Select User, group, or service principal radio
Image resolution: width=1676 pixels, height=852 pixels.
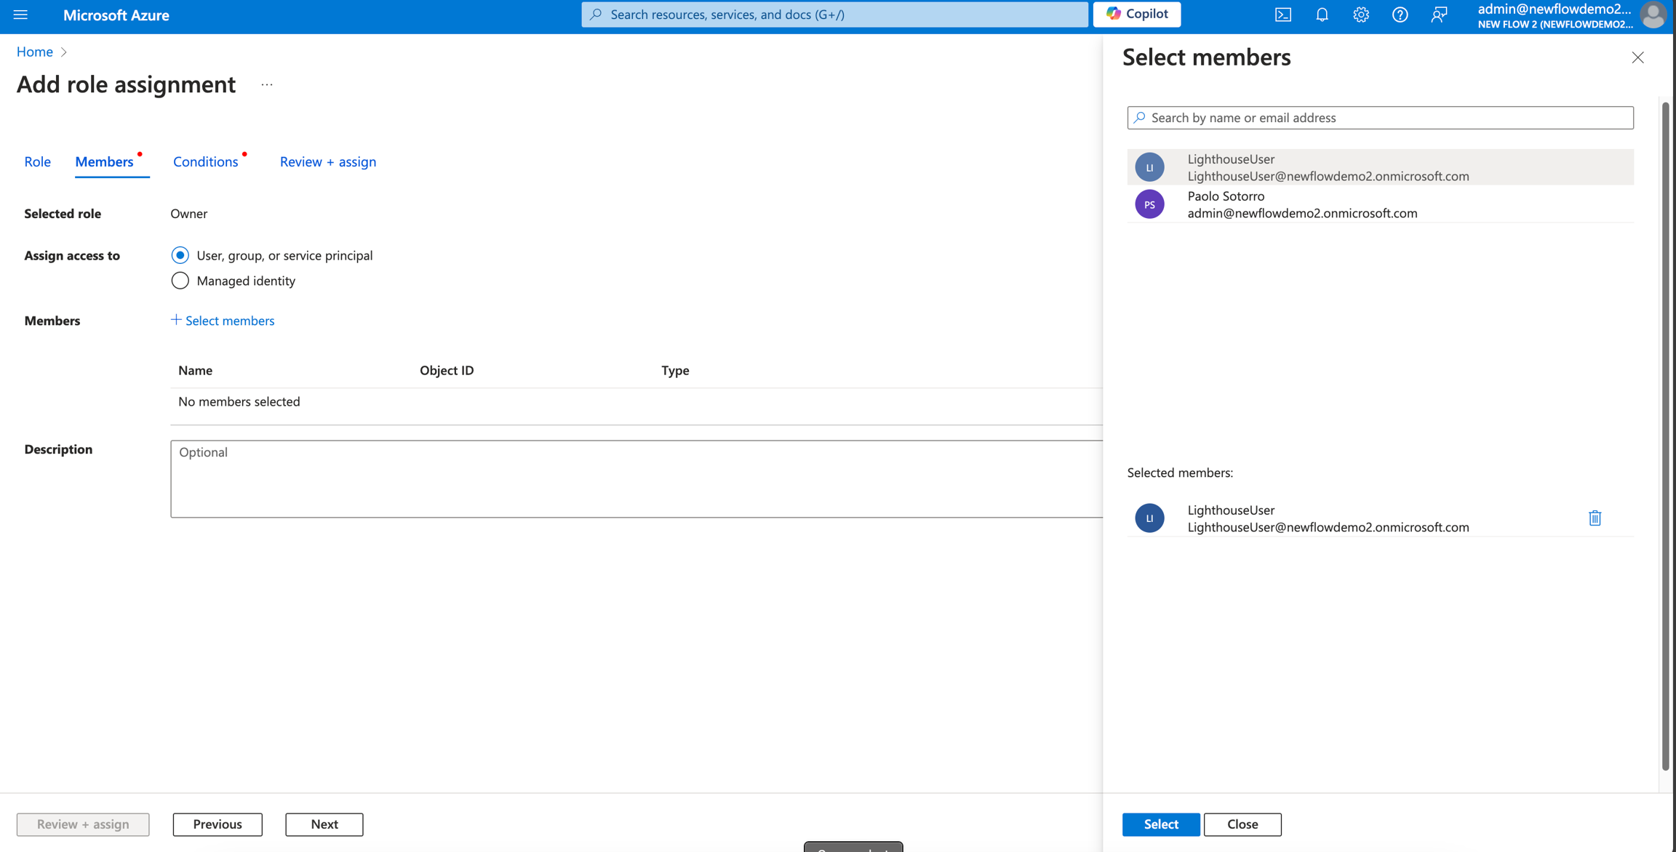click(180, 255)
